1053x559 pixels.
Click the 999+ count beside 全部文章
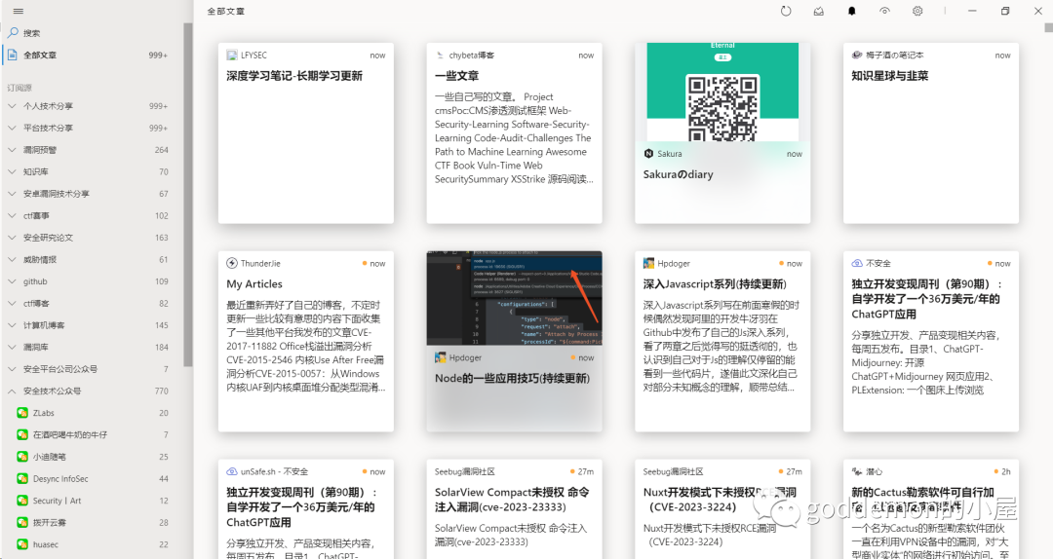[x=159, y=56]
